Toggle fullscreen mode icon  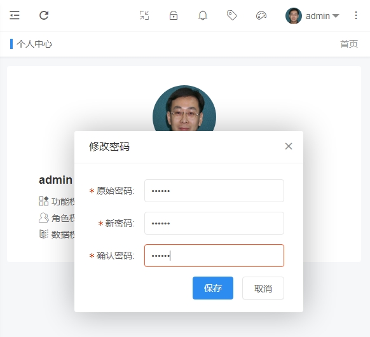tap(144, 15)
